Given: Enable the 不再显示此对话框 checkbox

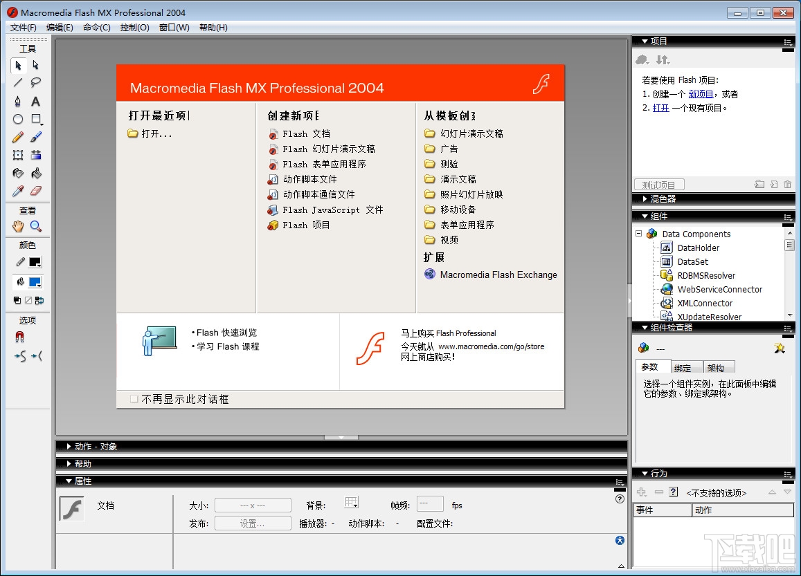Looking at the screenshot, I should tap(134, 399).
